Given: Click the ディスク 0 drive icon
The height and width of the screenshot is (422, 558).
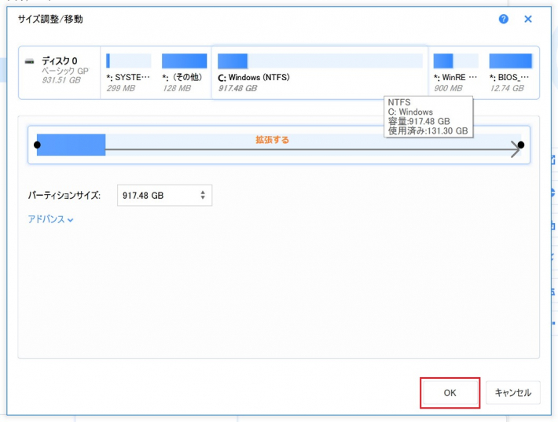Looking at the screenshot, I should (x=30, y=61).
